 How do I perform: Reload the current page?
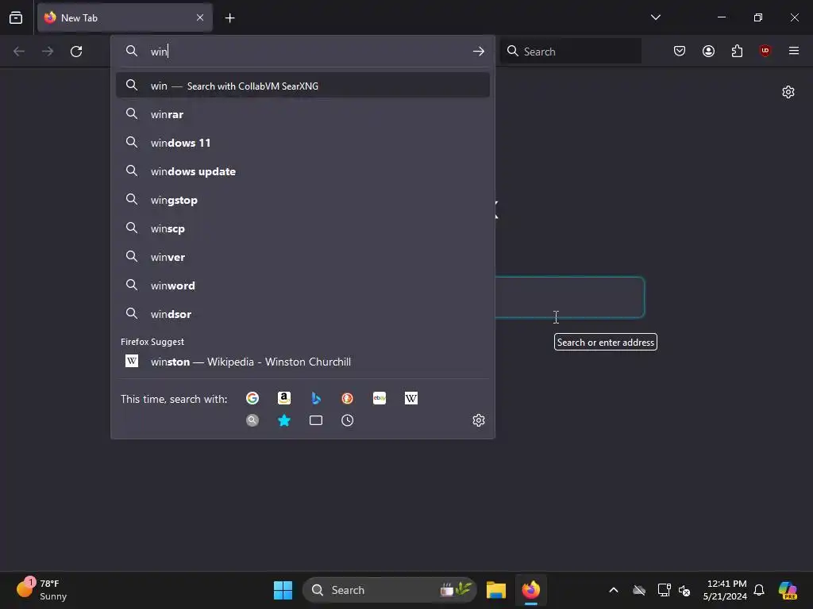(x=76, y=52)
